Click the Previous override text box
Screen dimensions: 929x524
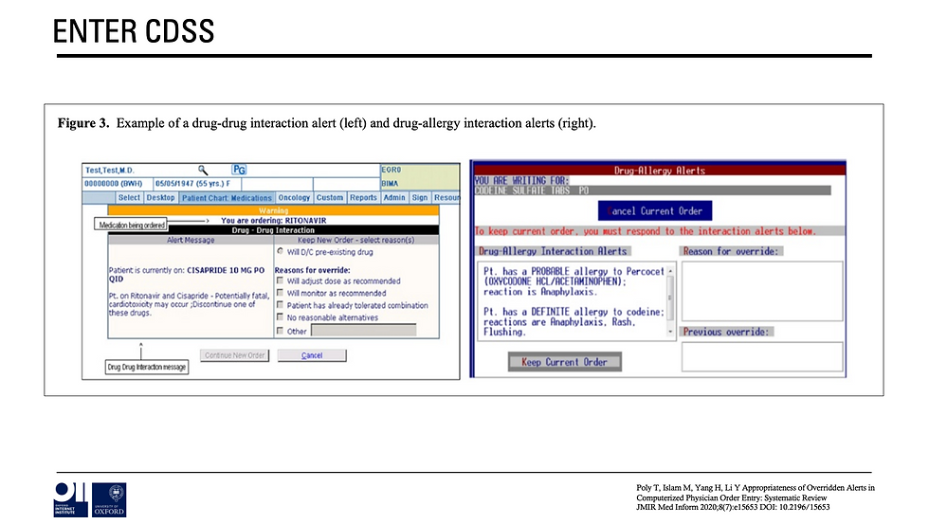[x=762, y=357]
